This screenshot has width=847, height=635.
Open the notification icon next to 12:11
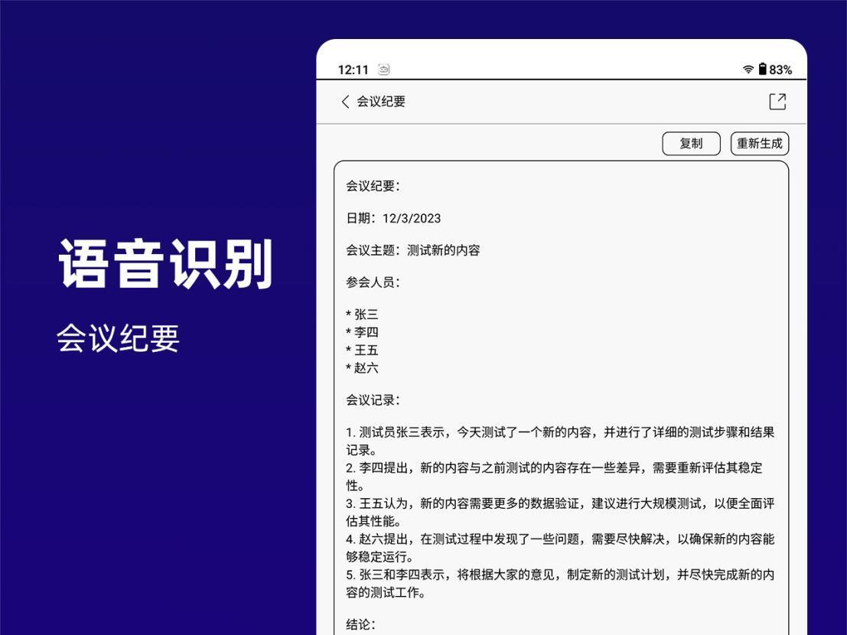pos(385,68)
